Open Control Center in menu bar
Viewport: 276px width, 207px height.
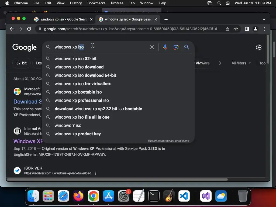pos(228,3)
